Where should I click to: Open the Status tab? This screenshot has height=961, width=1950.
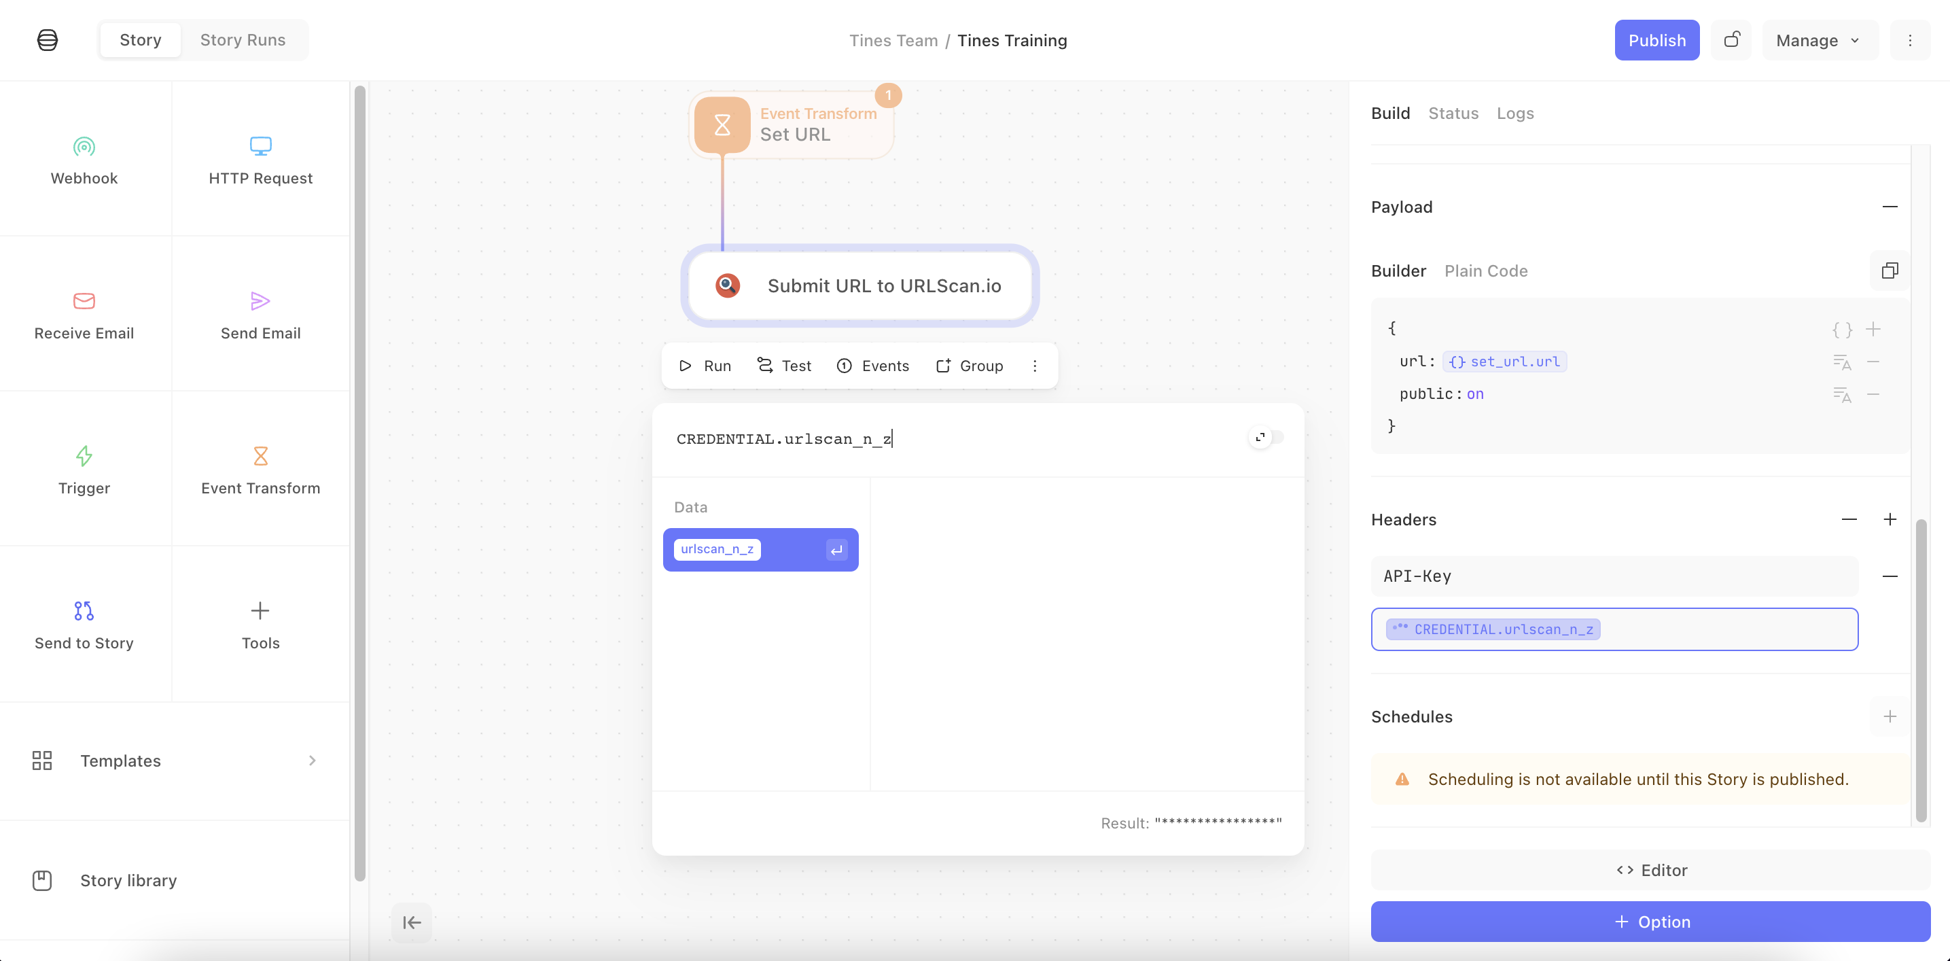(1453, 113)
